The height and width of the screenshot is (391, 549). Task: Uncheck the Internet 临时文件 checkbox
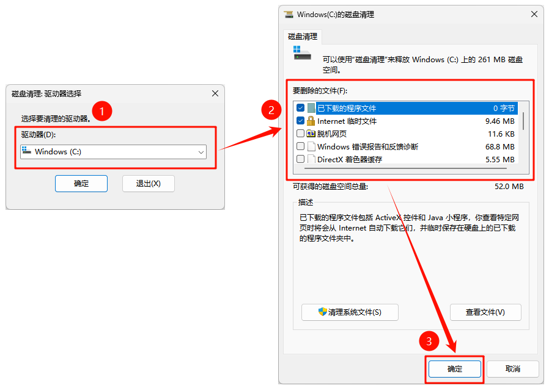click(x=300, y=121)
